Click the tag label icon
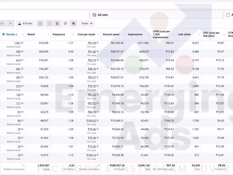233x175 pixels. pos(74,24)
